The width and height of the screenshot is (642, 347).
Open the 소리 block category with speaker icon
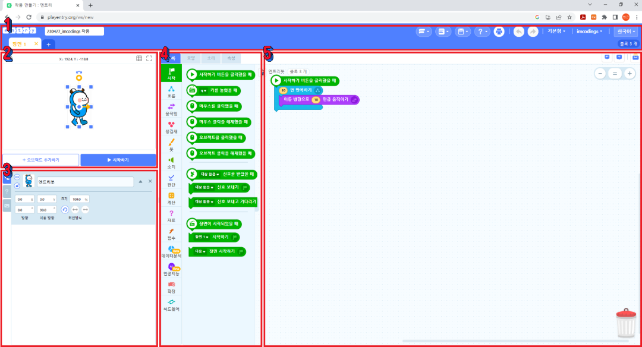[x=171, y=162]
